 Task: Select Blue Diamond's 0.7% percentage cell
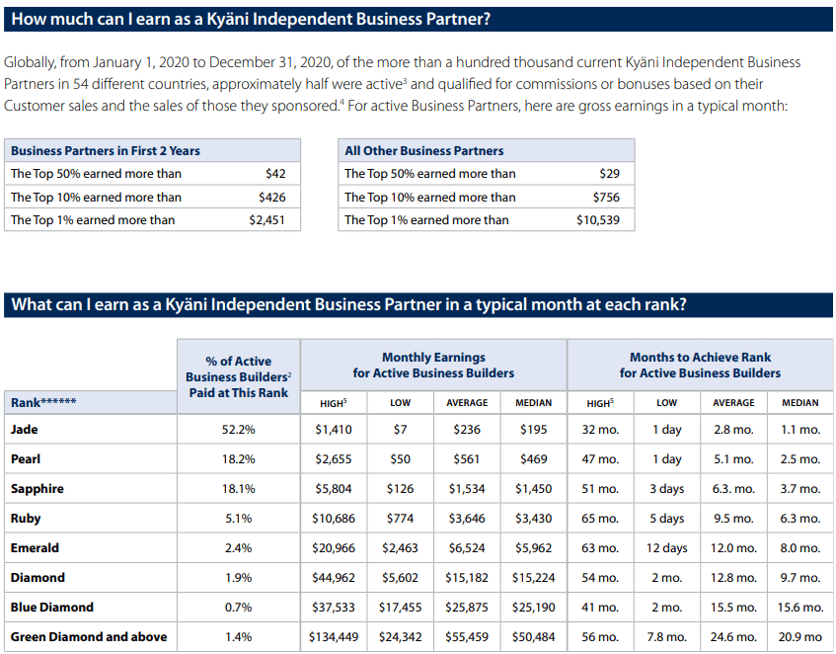(238, 608)
